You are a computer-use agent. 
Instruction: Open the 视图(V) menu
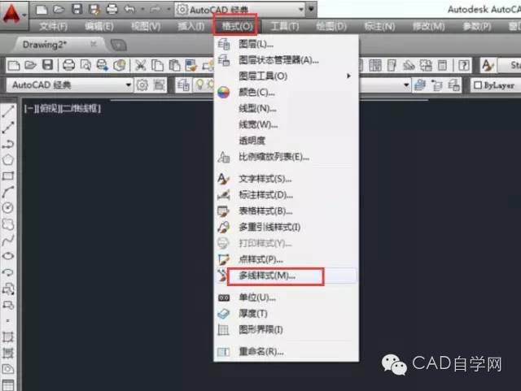pos(146,26)
